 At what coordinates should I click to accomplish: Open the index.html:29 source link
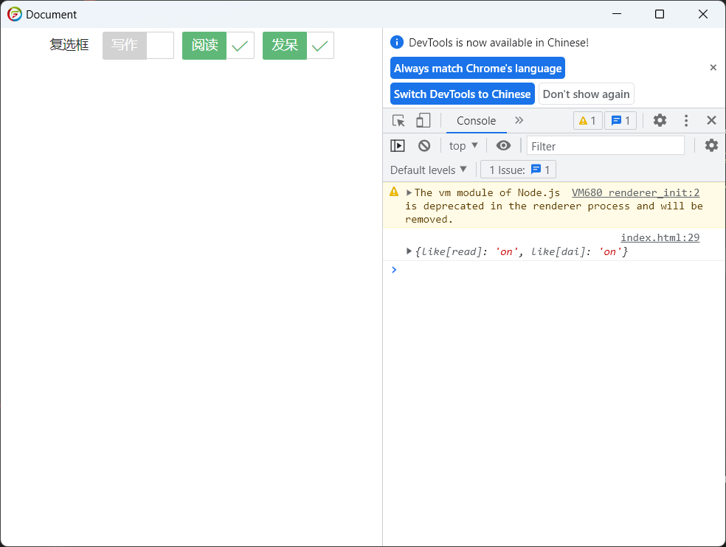[660, 237]
